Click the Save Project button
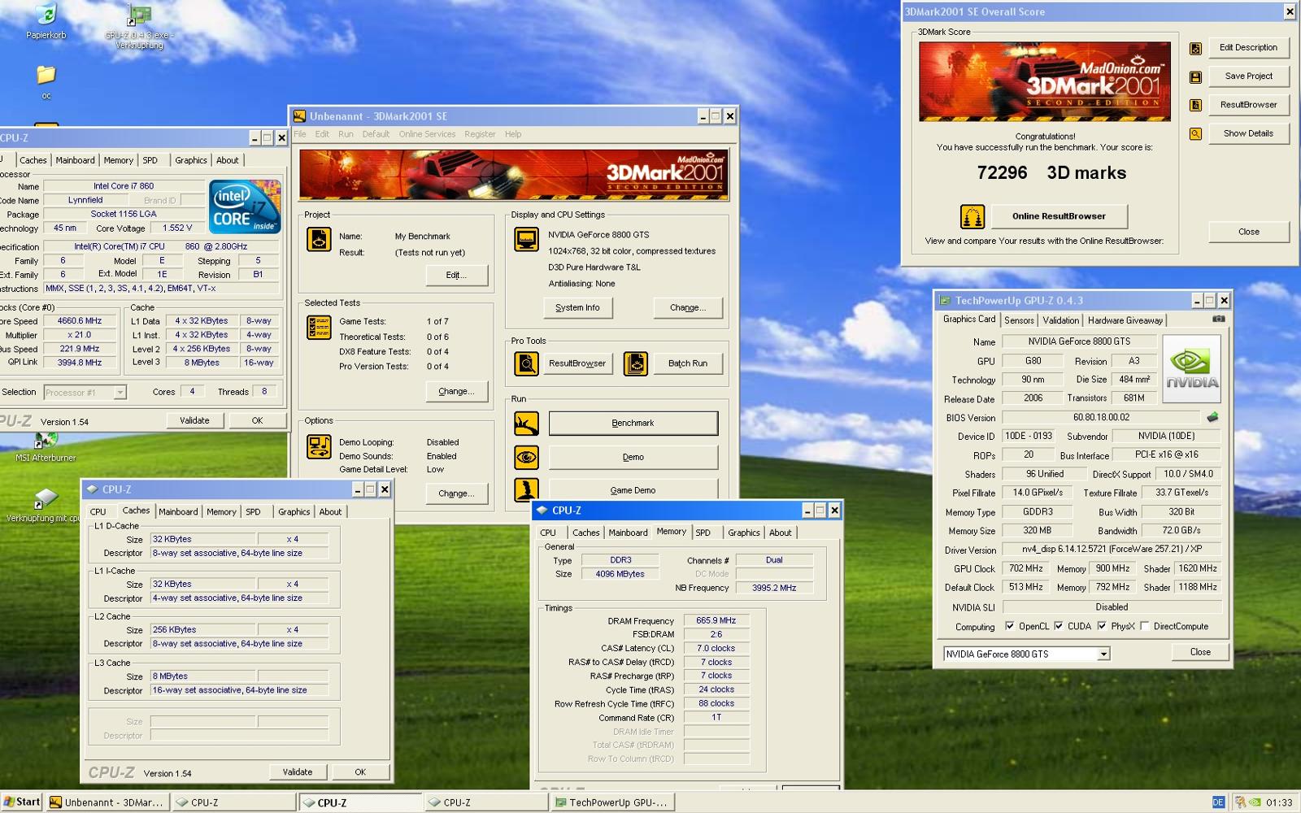 (x=1248, y=76)
